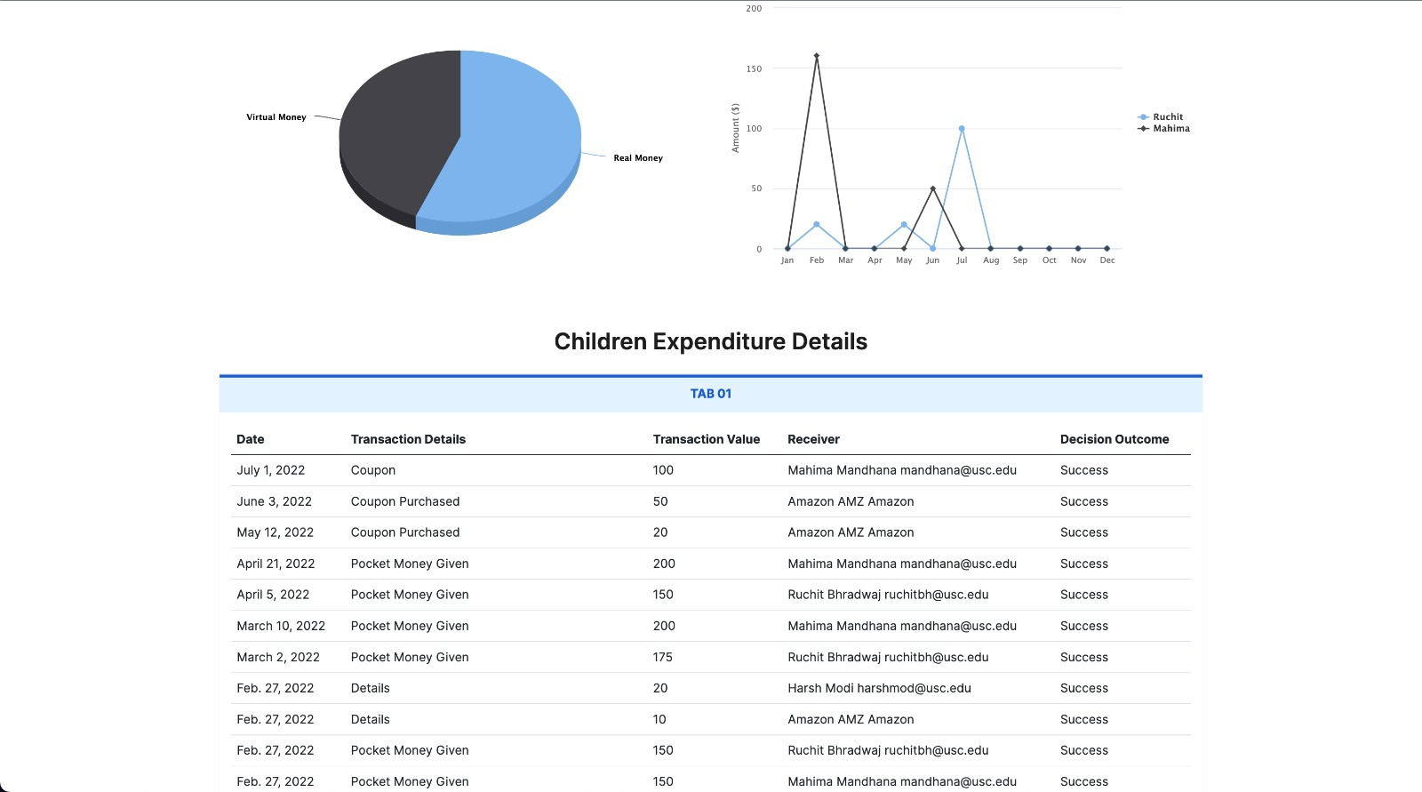Click Amazon AMZ Amazon in value 10 row
The height and width of the screenshot is (792, 1422).
(851, 719)
